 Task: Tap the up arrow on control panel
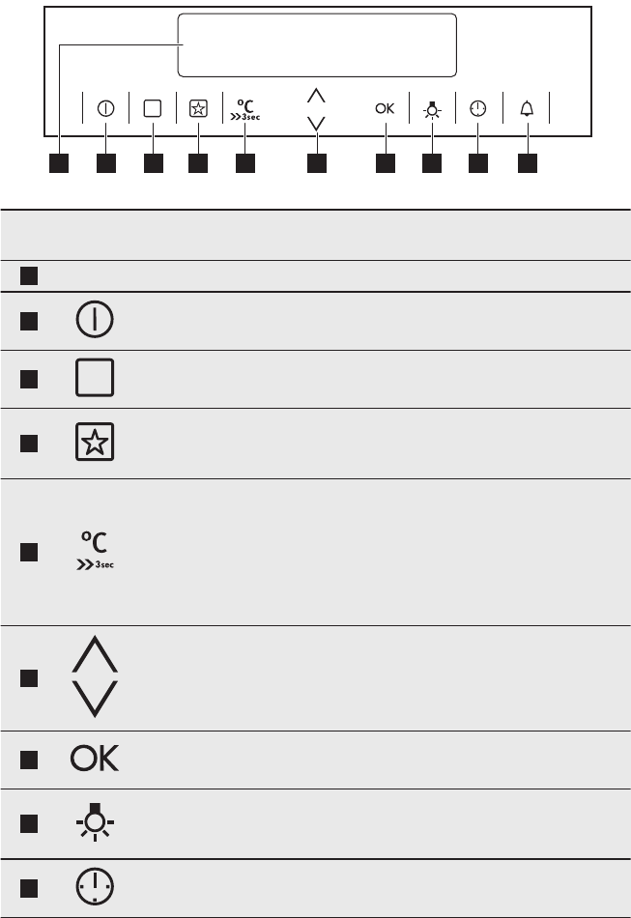click(x=316, y=96)
